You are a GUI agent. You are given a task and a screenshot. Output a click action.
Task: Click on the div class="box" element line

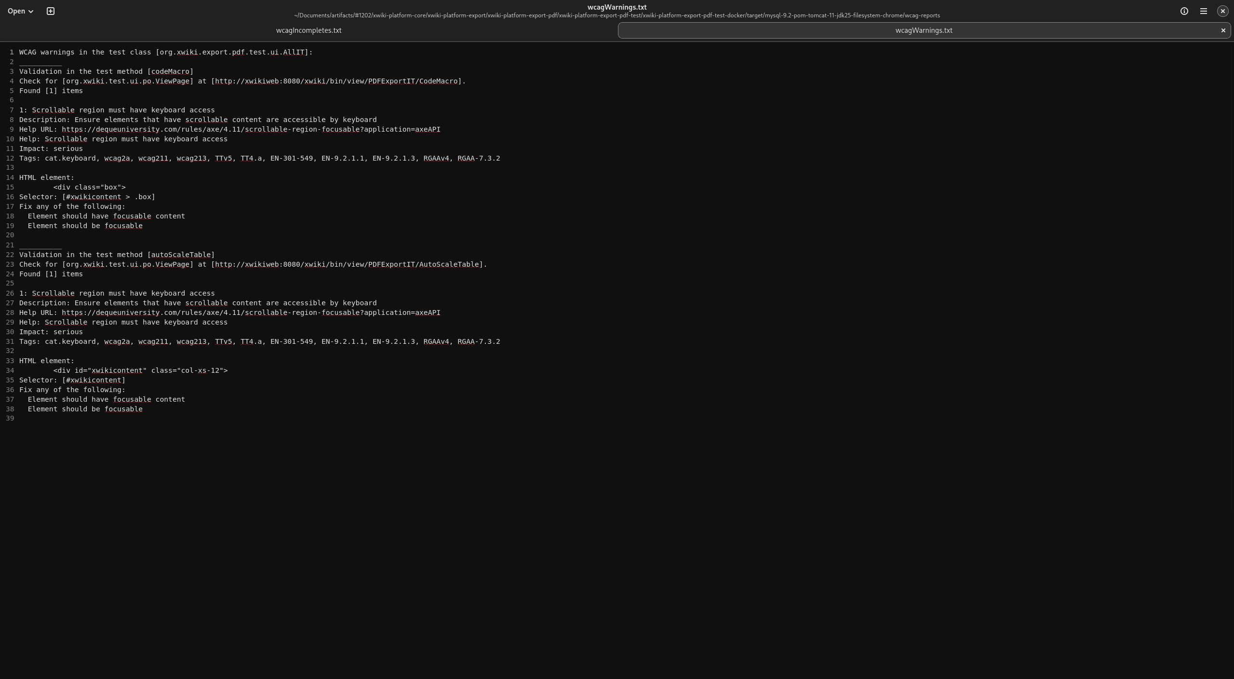point(89,187)
